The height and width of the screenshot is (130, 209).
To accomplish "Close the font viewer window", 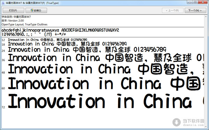I will point(203,2).
